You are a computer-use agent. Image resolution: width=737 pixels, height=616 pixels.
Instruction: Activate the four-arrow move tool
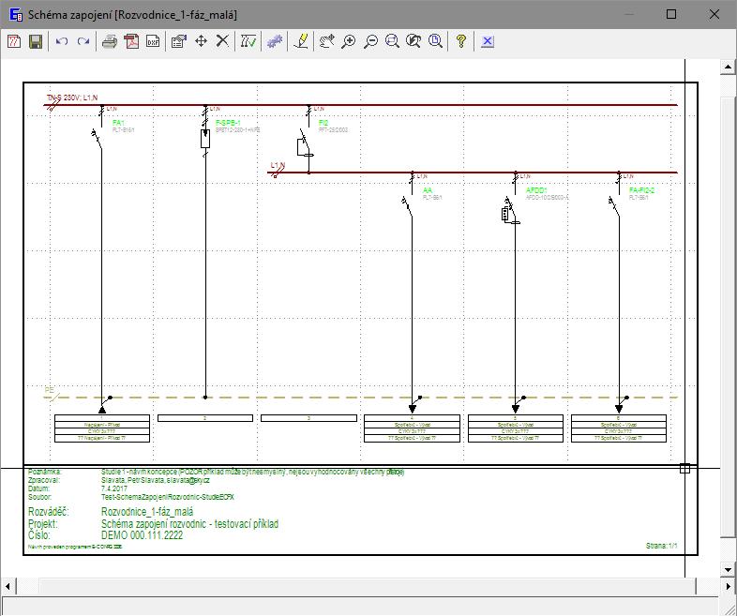click(201, 41)
